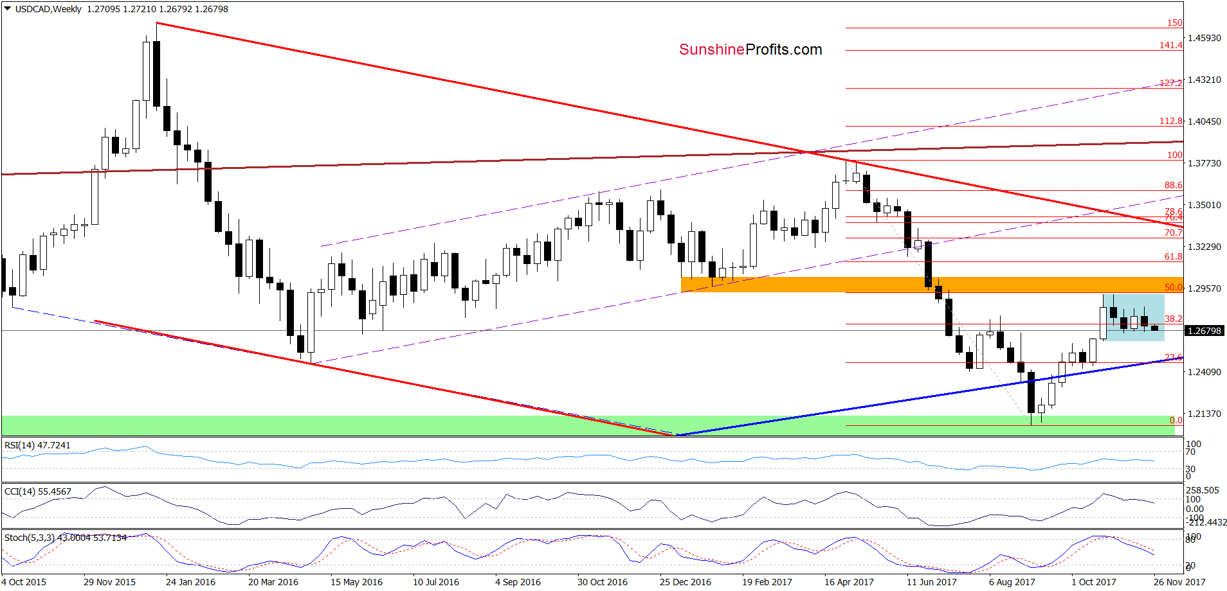This screenshot has height=591, width=1227.
Task: Click the orange resistance zone rectangle
Action: pos(932,285)
